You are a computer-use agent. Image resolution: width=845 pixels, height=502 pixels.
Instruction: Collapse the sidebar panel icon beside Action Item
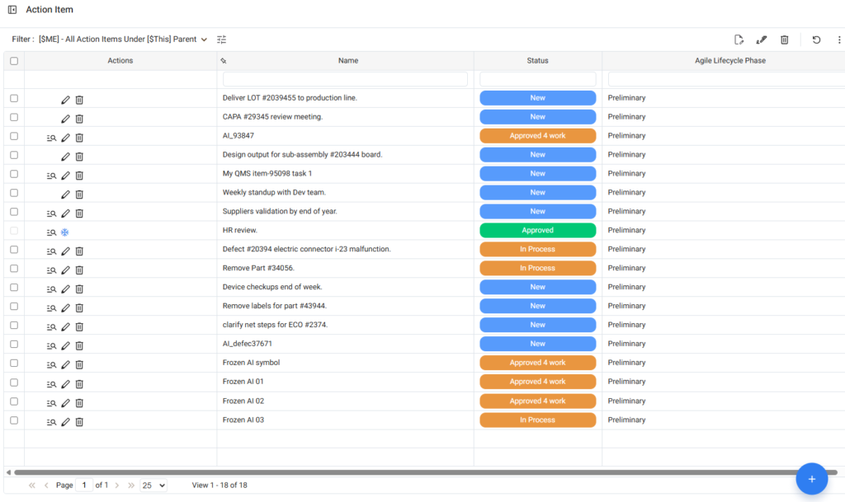[x=12, y=10]
